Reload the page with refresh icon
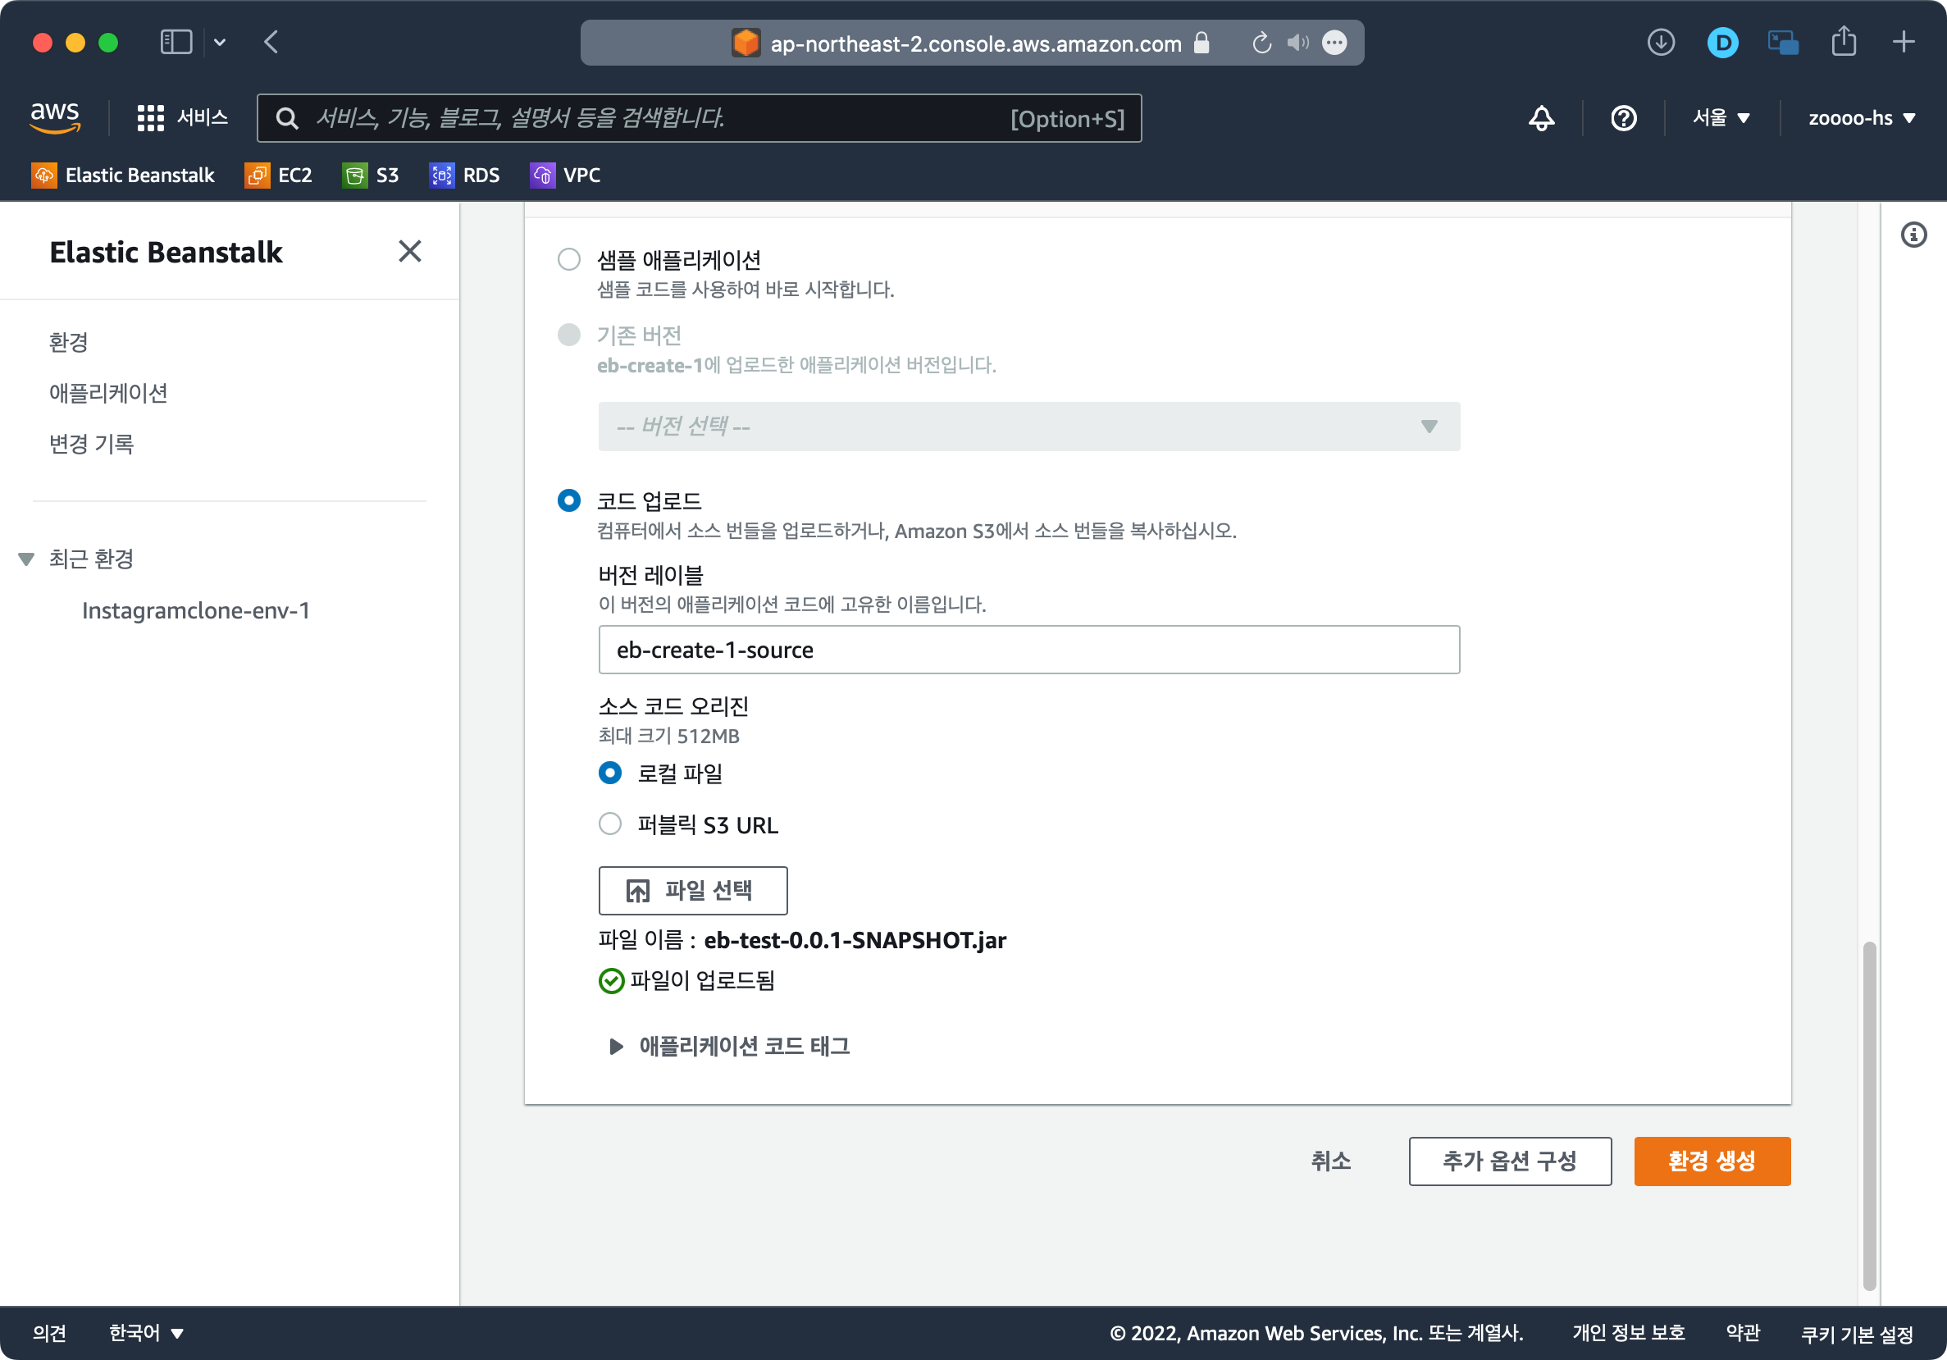The width and height of the screenshot is (1947, 1360). pyautogui.click(x=1261, y=43)
